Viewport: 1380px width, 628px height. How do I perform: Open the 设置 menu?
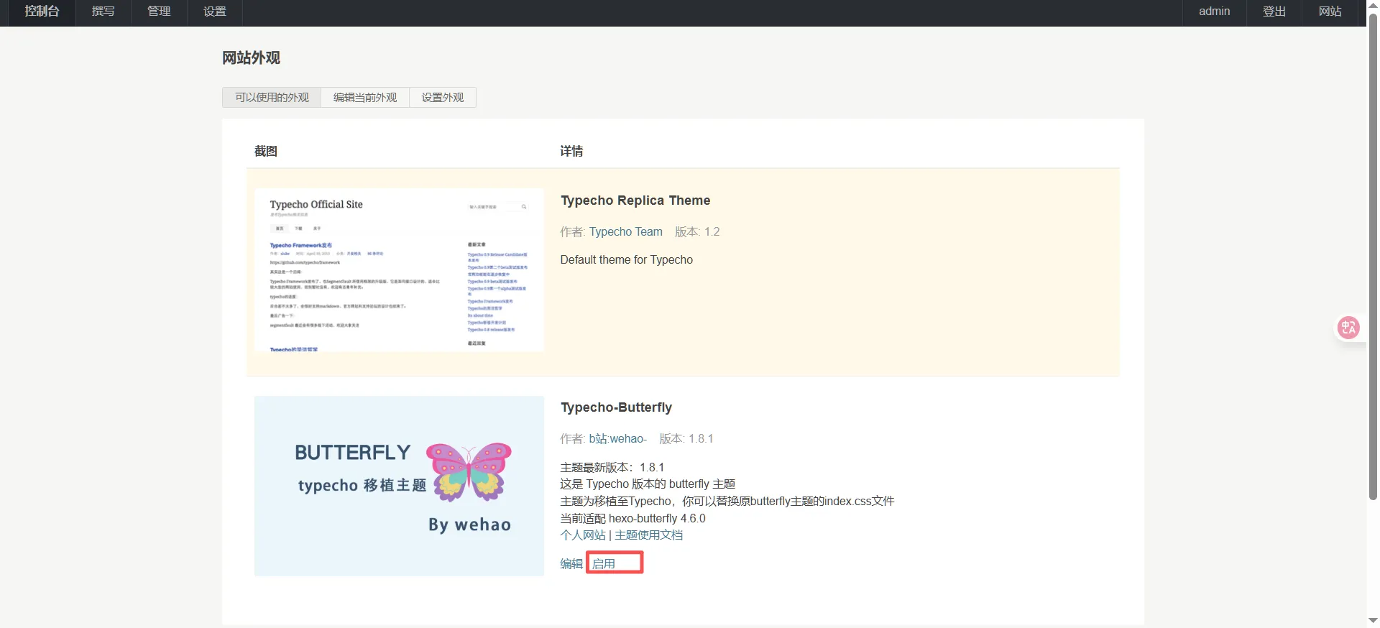click(215, 11)
